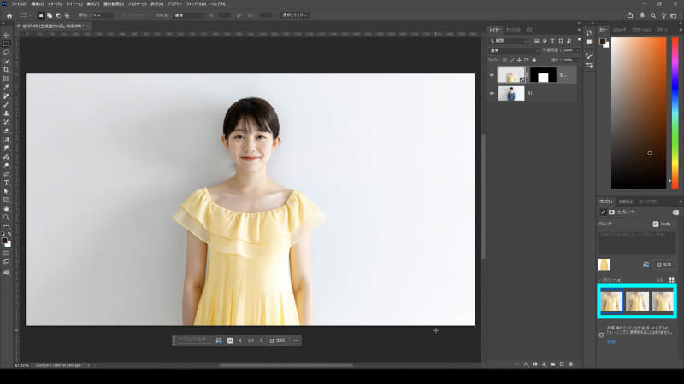Open the layer Opacity dropdown arrow
The height and width of the screenshot is (384, 684).
[x=578, y=50]
